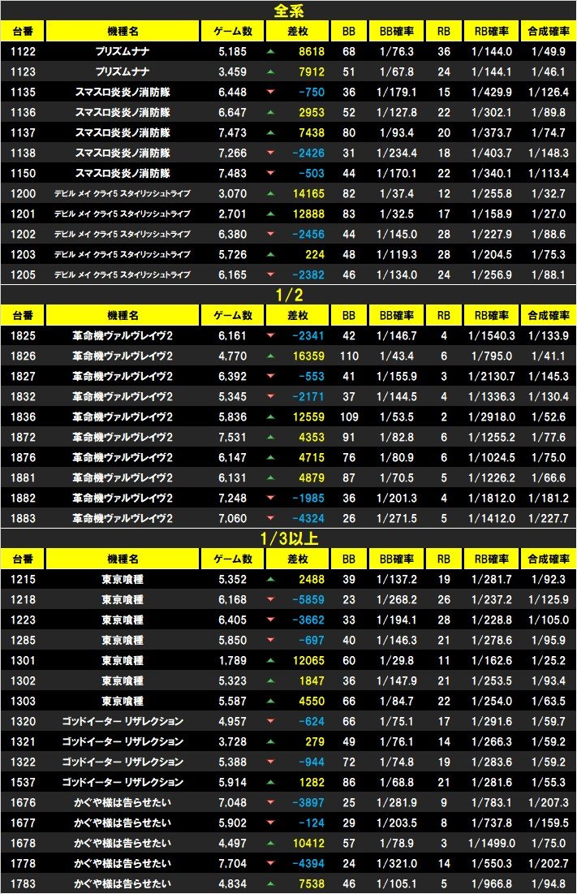Select game count 7,531
This screenshot has width=577, height=894.
click(232, 438)
